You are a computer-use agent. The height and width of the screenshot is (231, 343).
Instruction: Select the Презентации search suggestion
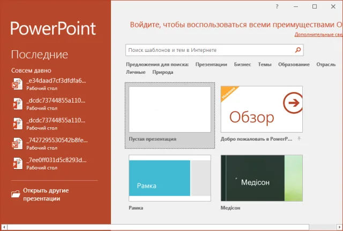click(211, 64)
